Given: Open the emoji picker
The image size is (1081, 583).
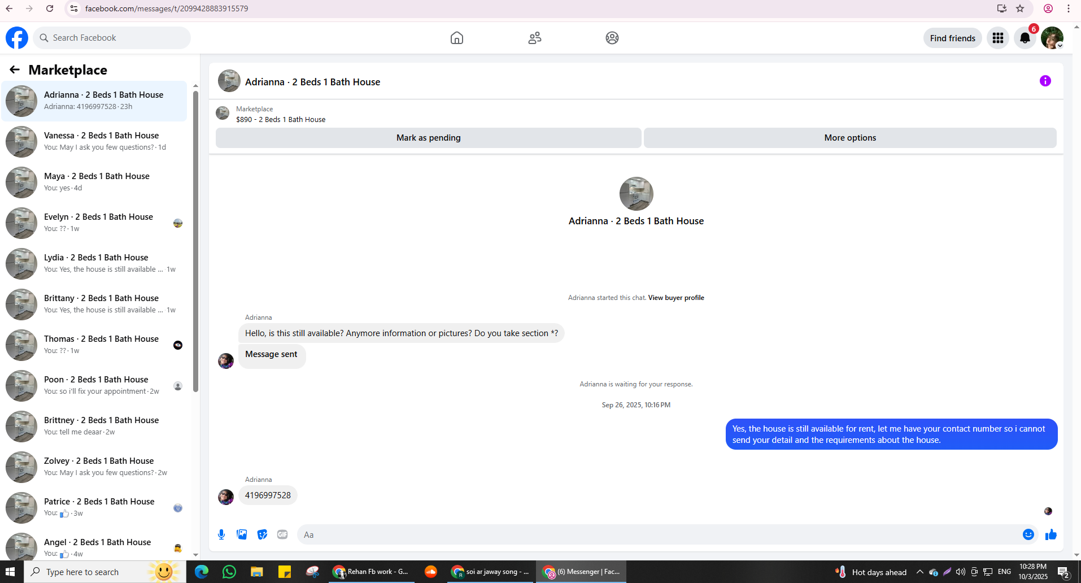Looking at the screenshot, I should (x=1028, y=534).
